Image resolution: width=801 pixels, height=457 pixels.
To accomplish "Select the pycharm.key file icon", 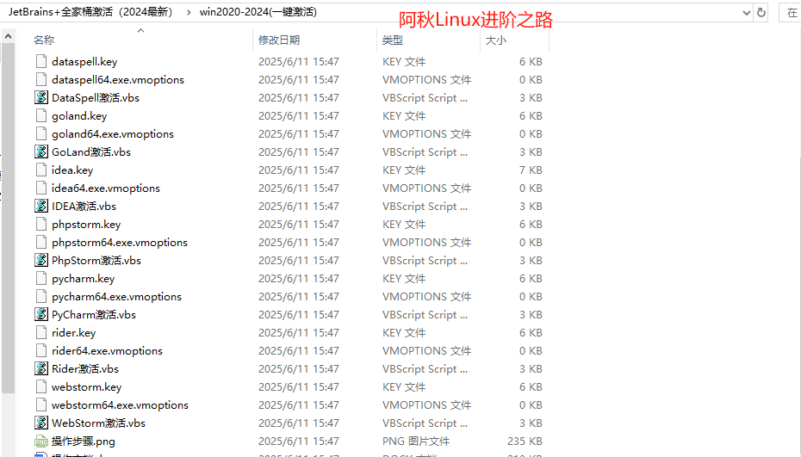I will [x=41, y=278].
